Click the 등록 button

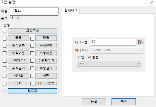point(94,102)
